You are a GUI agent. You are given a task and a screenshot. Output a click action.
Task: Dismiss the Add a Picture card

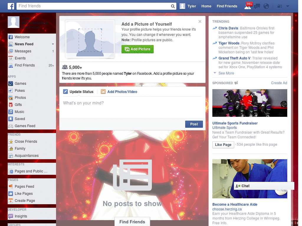200,21
